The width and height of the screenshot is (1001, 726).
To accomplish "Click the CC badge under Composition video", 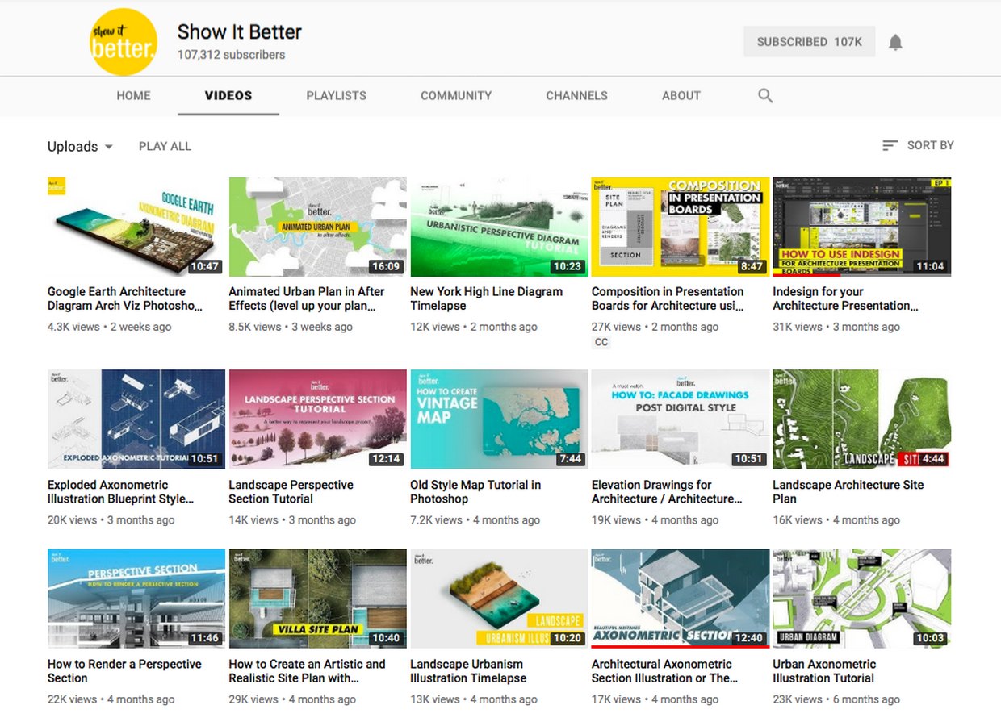I will point(601,342).
